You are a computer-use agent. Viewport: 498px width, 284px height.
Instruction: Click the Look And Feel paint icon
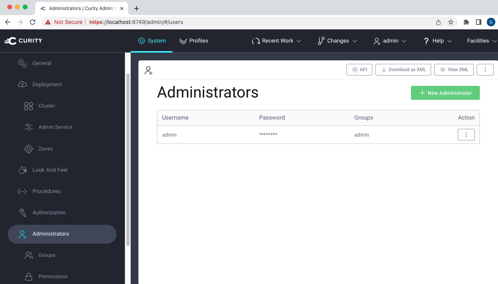pos(22,170)
